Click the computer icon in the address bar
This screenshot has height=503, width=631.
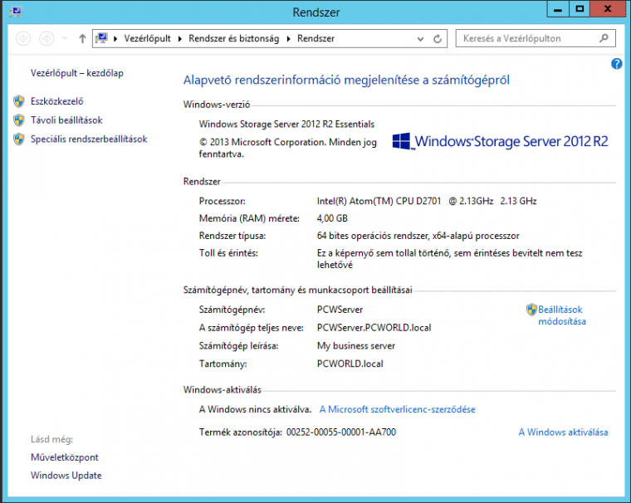(101, 38)
